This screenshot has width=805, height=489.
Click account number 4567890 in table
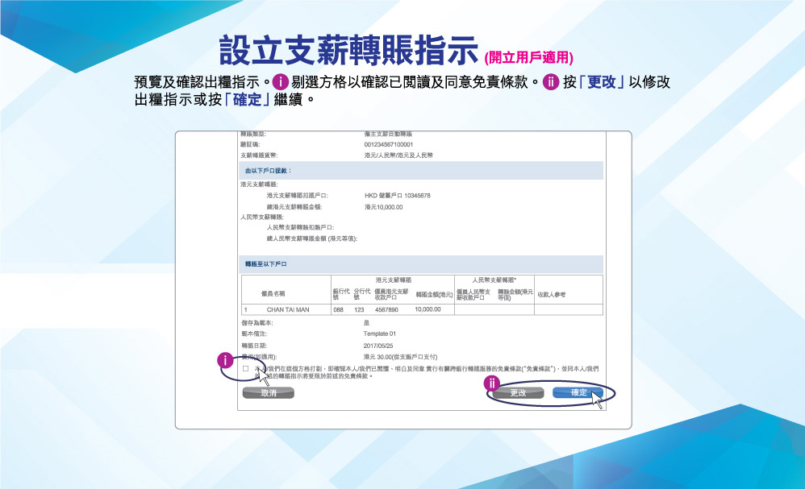point(386,309)
